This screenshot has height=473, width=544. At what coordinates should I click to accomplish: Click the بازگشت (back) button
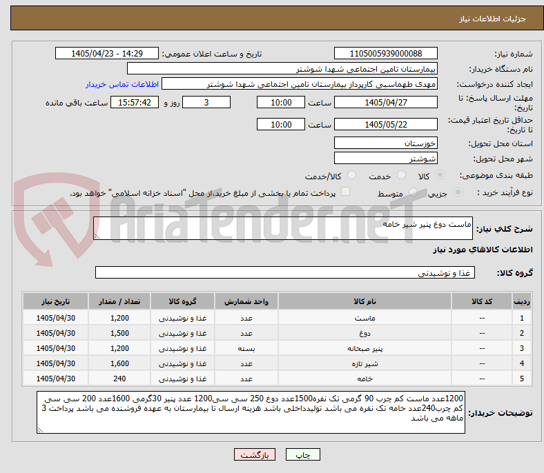(x=255, y=454)
